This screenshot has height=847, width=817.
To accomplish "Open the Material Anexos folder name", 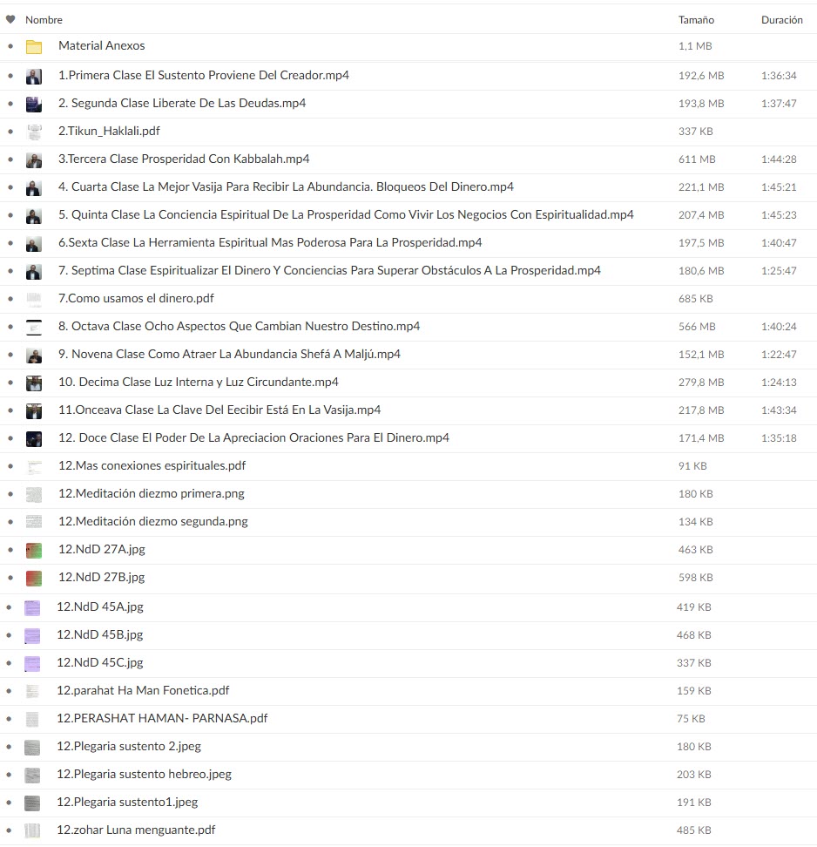I will pos(102,46).
